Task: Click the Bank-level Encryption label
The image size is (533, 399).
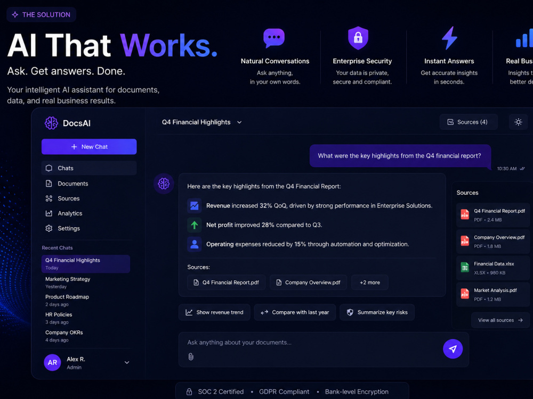Action: tap(357, 392)
